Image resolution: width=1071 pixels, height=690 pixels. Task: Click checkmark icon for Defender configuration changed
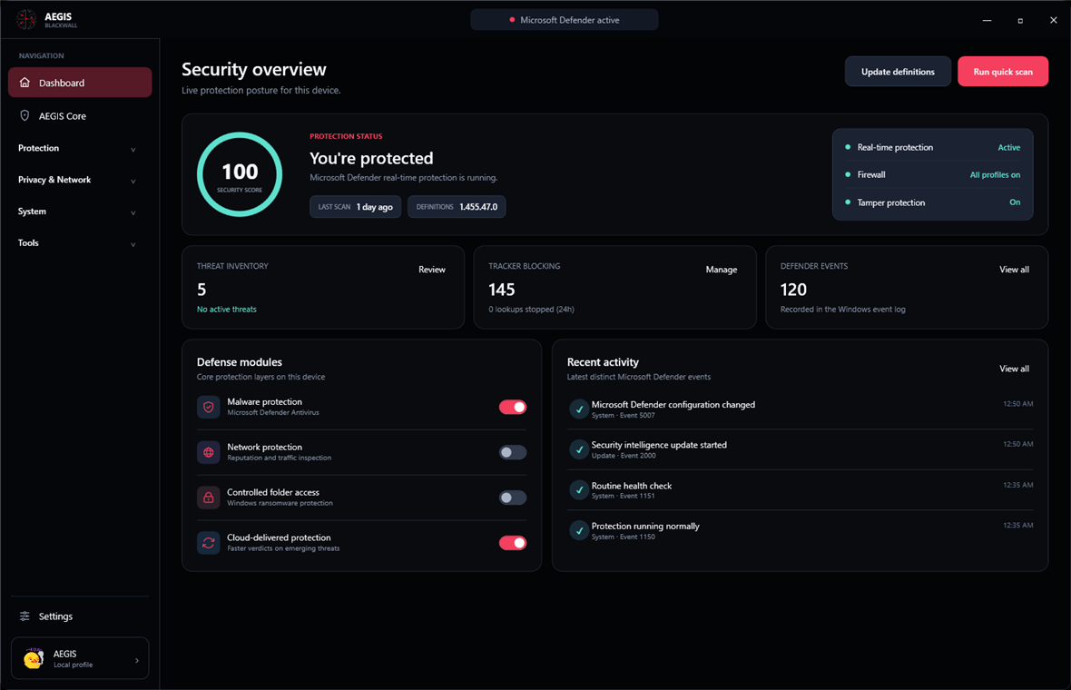click(579, 409)
